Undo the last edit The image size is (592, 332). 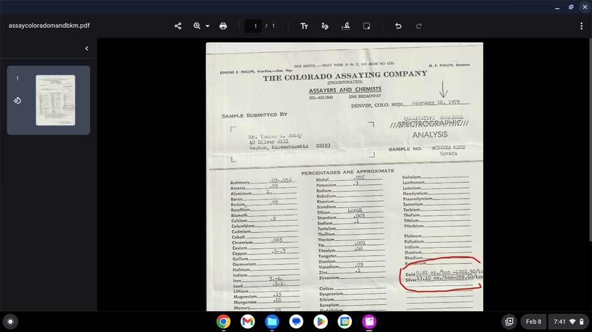point(398,26)
